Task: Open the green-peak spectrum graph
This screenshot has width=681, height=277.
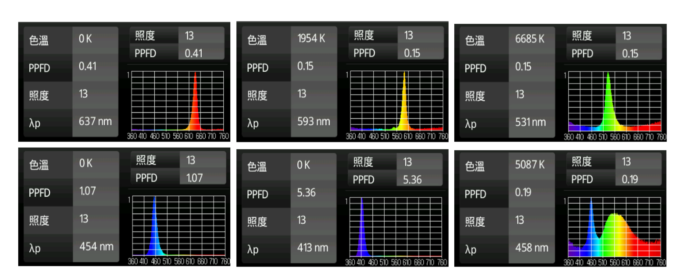Action: pos(615,101)
